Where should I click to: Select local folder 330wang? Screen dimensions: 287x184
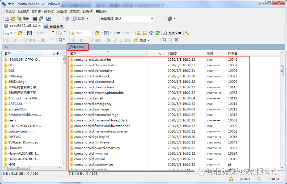(15, 76)
